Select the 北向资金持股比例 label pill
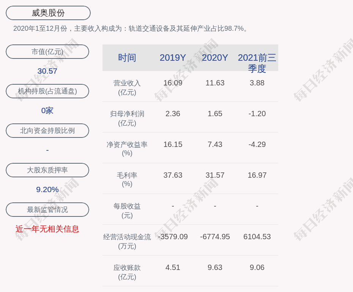The image size is (353, 292). [47, 131]
